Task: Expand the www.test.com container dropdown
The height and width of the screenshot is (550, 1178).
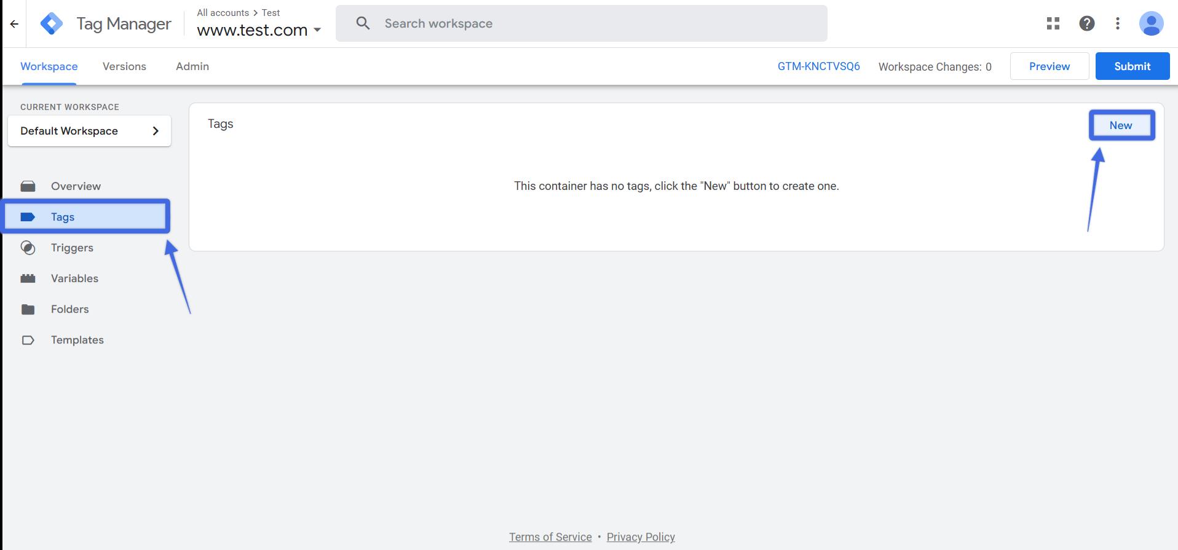Action: [317, 30]
